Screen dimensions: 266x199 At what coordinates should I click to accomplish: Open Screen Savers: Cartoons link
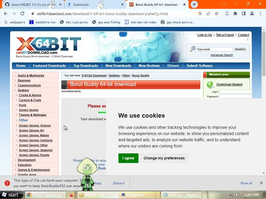[36, 140]
